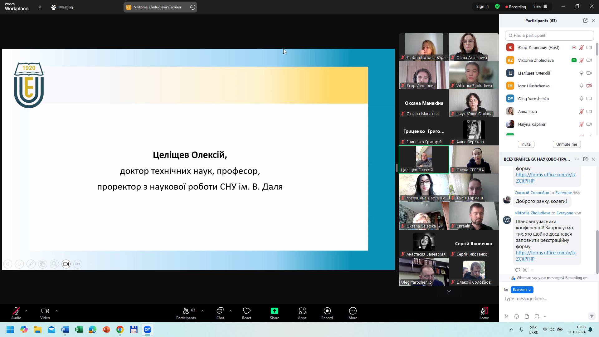Viewport: 599px width, 337px height.
Task: Toggle Halyna Kaplina's camera icon
Action: [x=589, y=124]
